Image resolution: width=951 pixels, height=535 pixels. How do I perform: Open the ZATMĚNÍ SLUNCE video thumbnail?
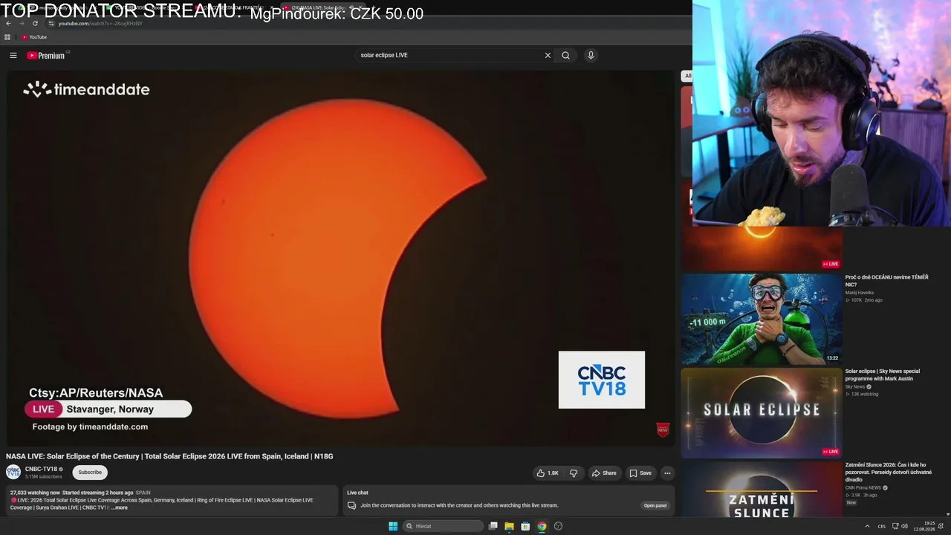[x=762, y=490]
